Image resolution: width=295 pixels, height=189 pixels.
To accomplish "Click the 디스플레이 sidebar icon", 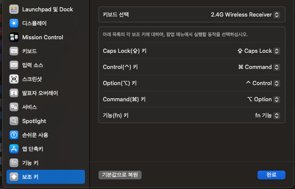I will [x=14, y=23].
